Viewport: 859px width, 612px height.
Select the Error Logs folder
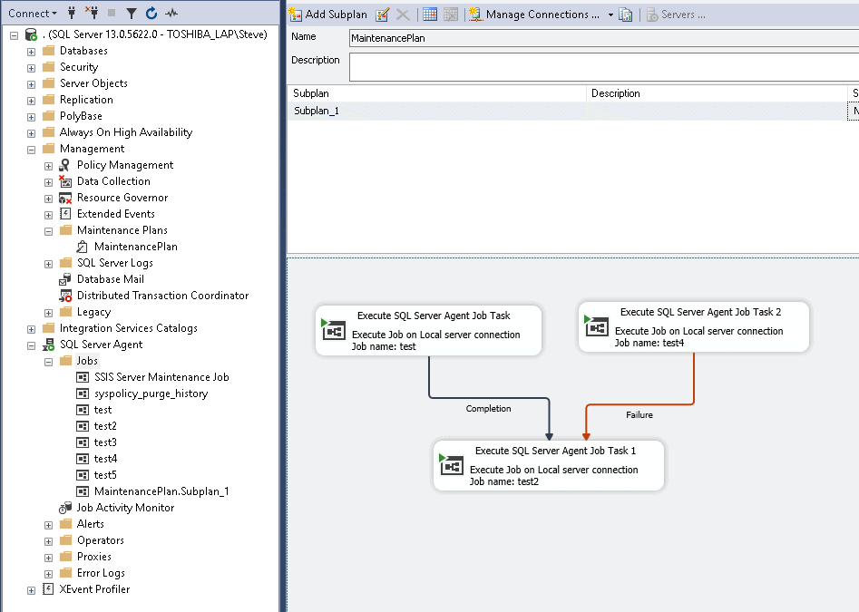pyautogui.click(x=101, y=573)
